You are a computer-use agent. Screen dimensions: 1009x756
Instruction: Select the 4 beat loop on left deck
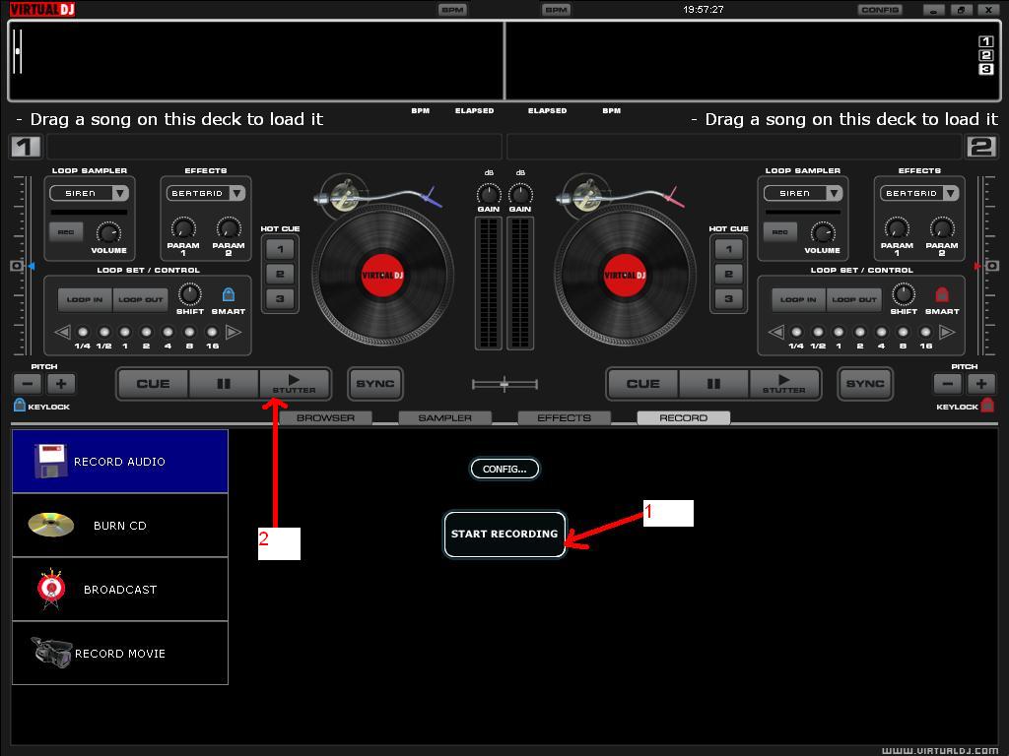(x=168, y=332)
